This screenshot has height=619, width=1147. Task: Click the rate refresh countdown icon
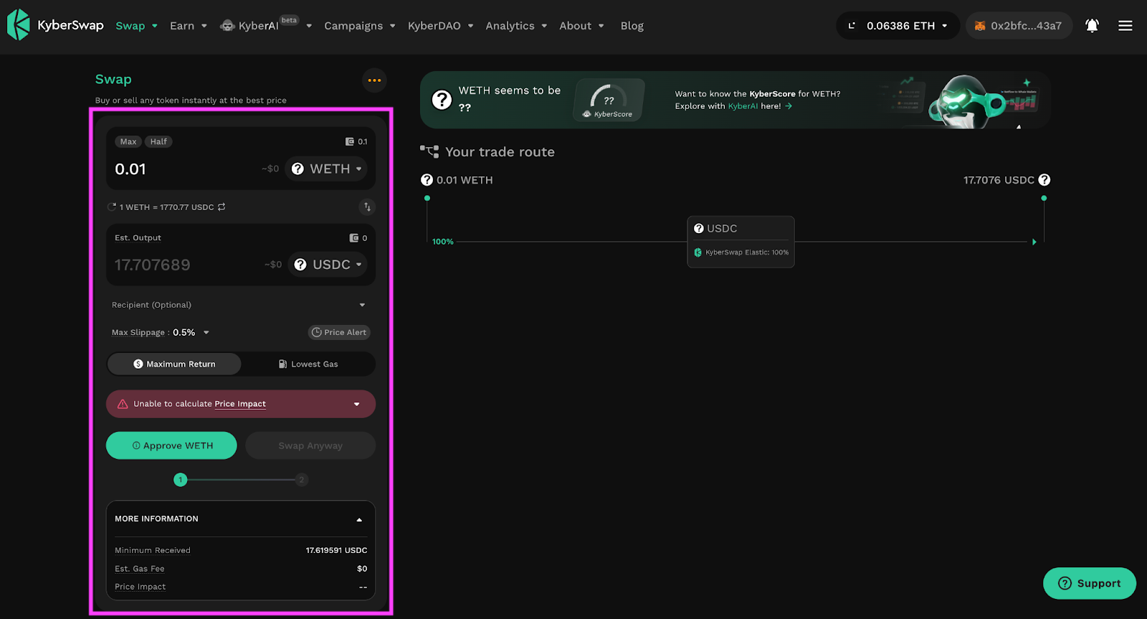[x=112, y=207]
